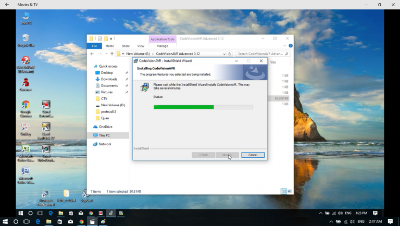Click Cancel button in InstallShield Wizard

[253, 155]
